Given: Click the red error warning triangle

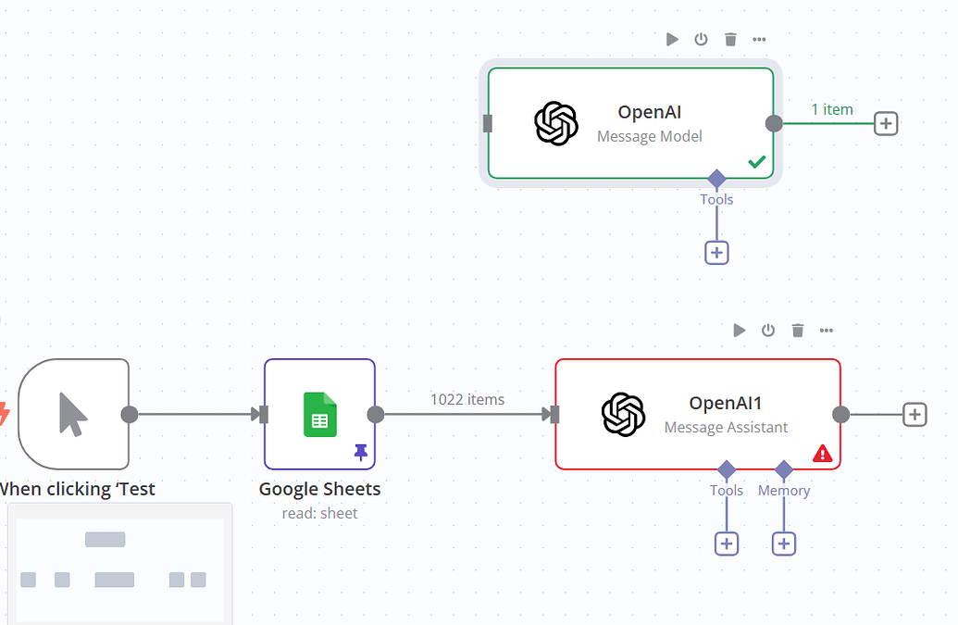Looking at the screenshot, I should pyautogui.click(x=822, y=454).
